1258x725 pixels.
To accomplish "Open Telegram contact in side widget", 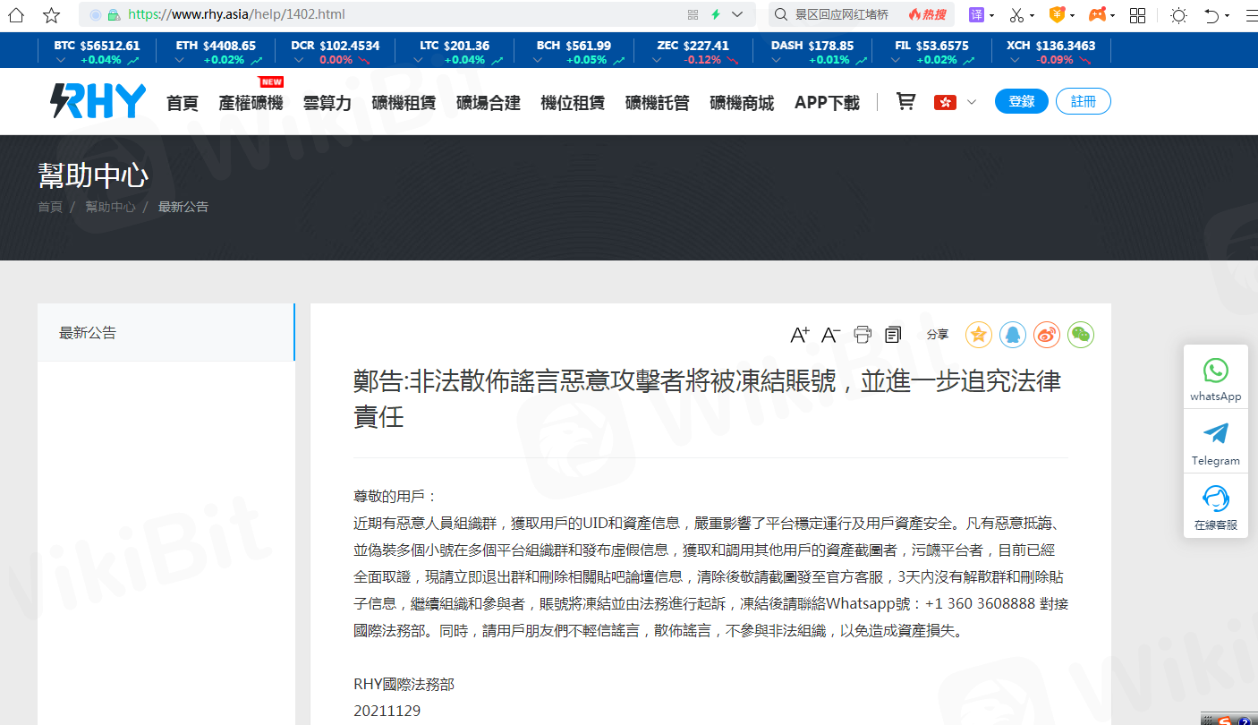I will point(1215,443).
